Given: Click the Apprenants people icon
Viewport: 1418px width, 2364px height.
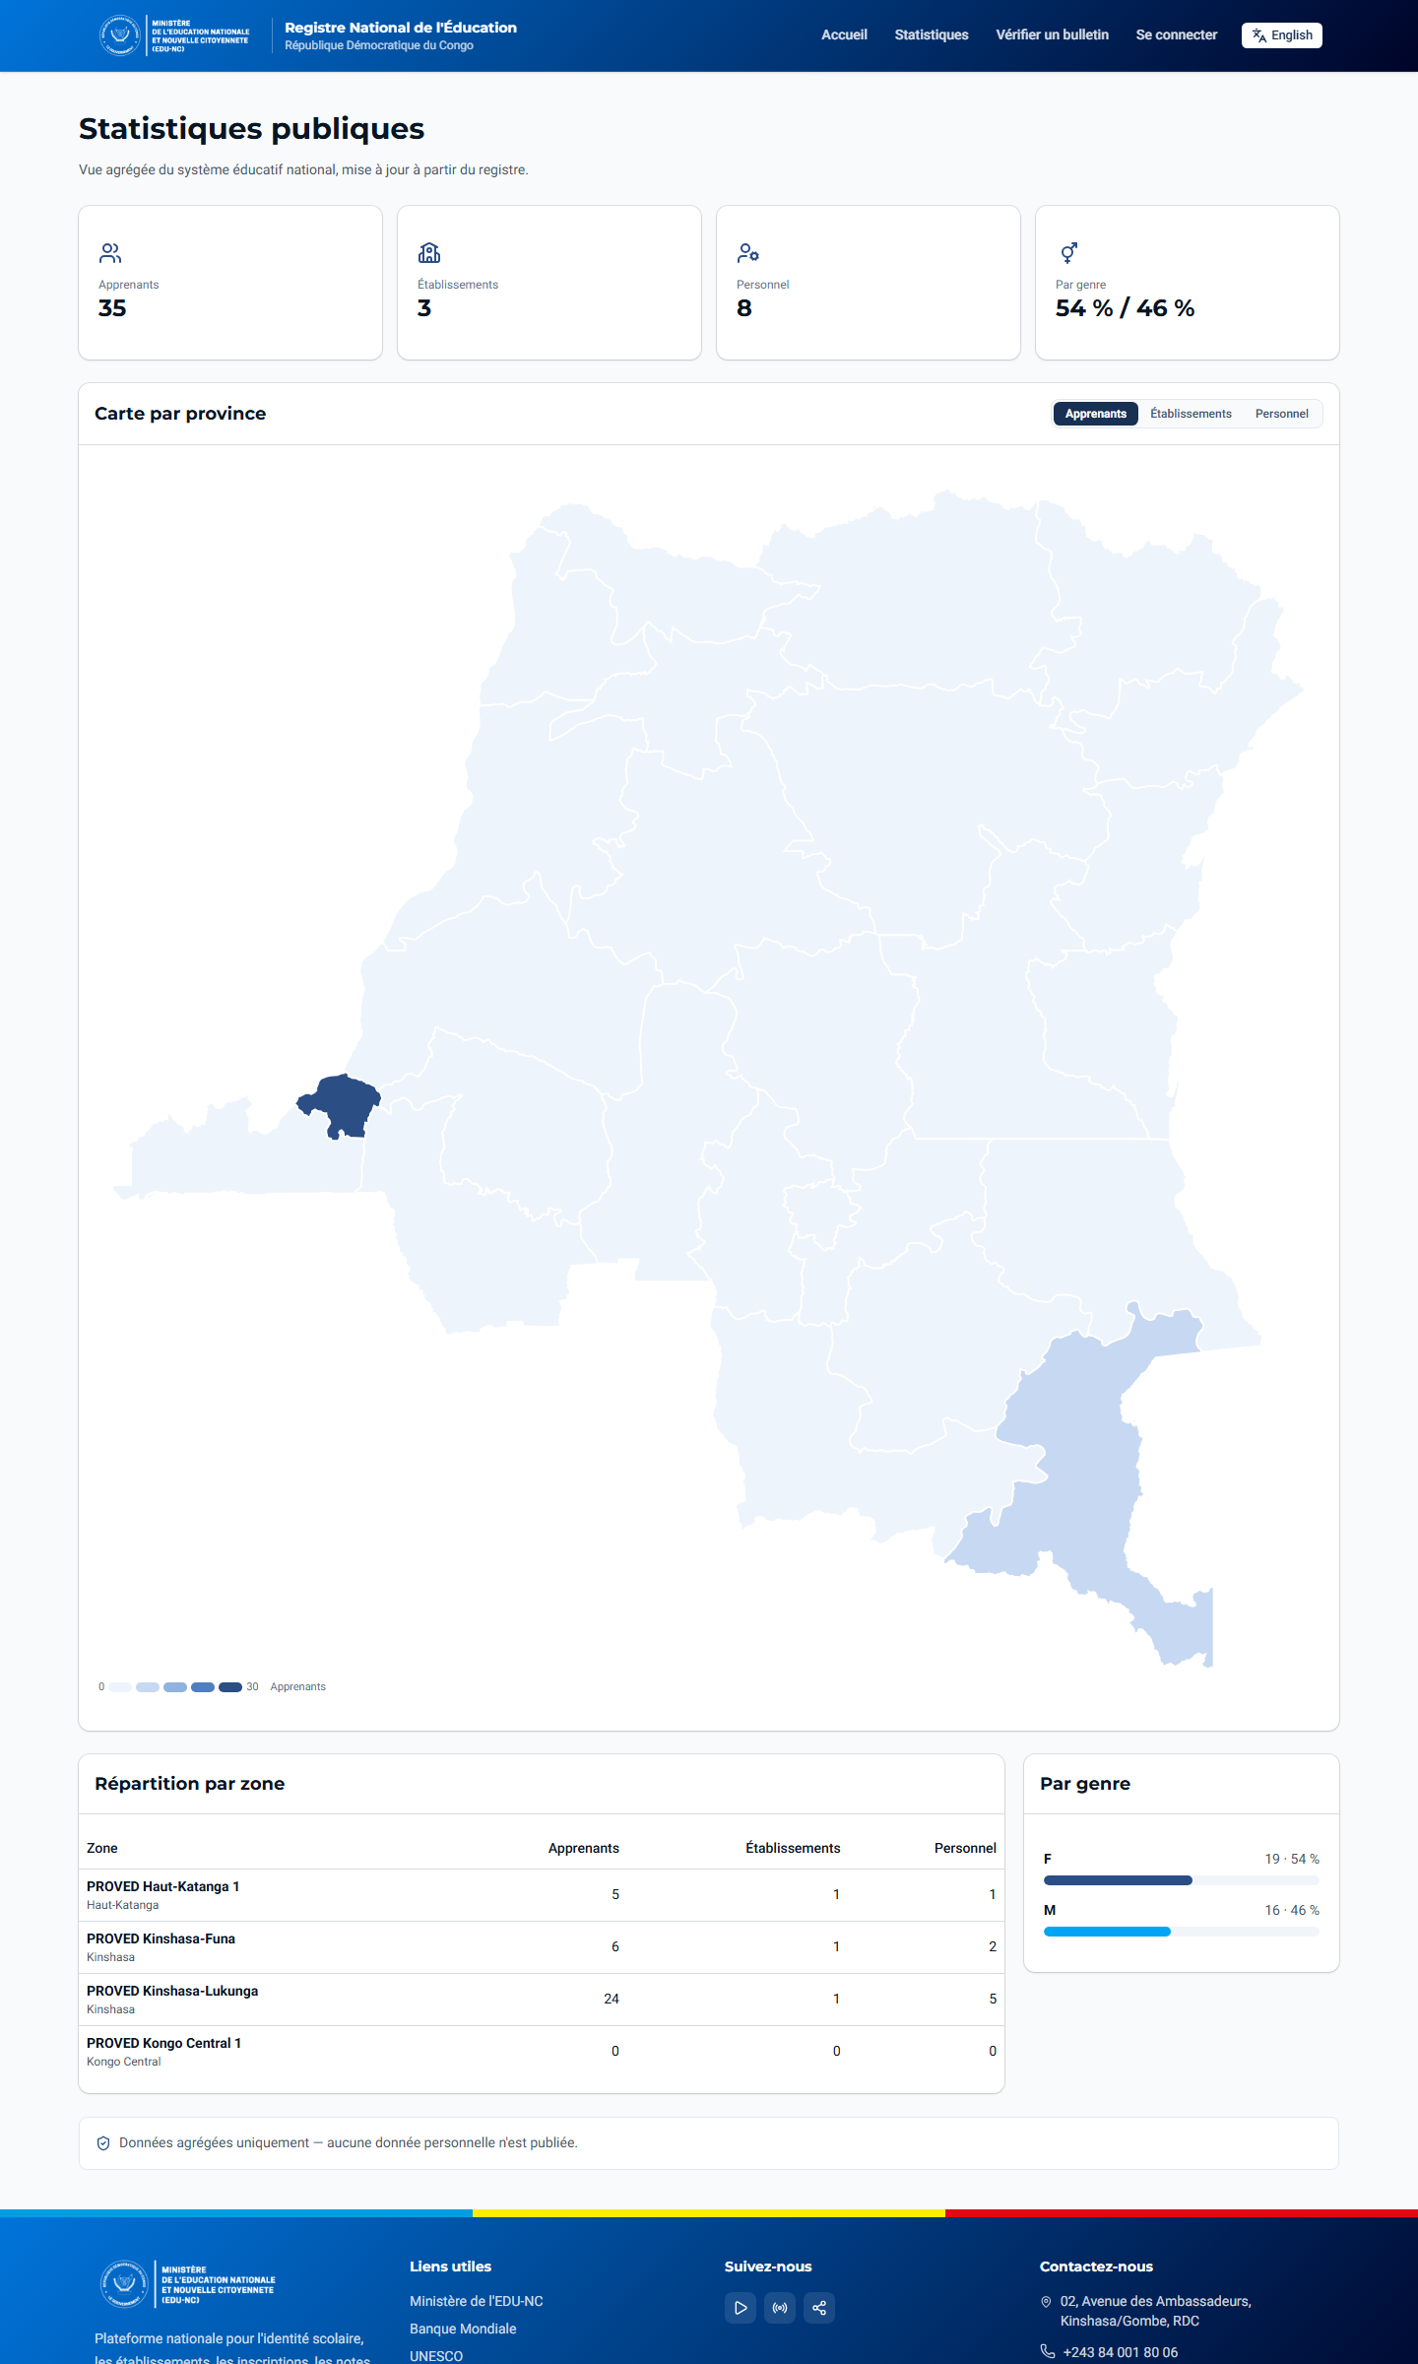Looking at the screenshot, I should click(110, 253).
